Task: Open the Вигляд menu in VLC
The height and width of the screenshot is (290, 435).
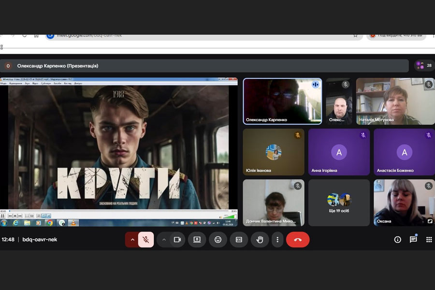Action: (x=68, y=83)
